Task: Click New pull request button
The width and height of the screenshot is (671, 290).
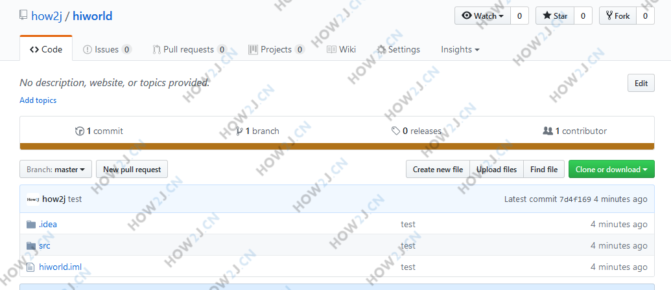Action: tap(132, 170)
